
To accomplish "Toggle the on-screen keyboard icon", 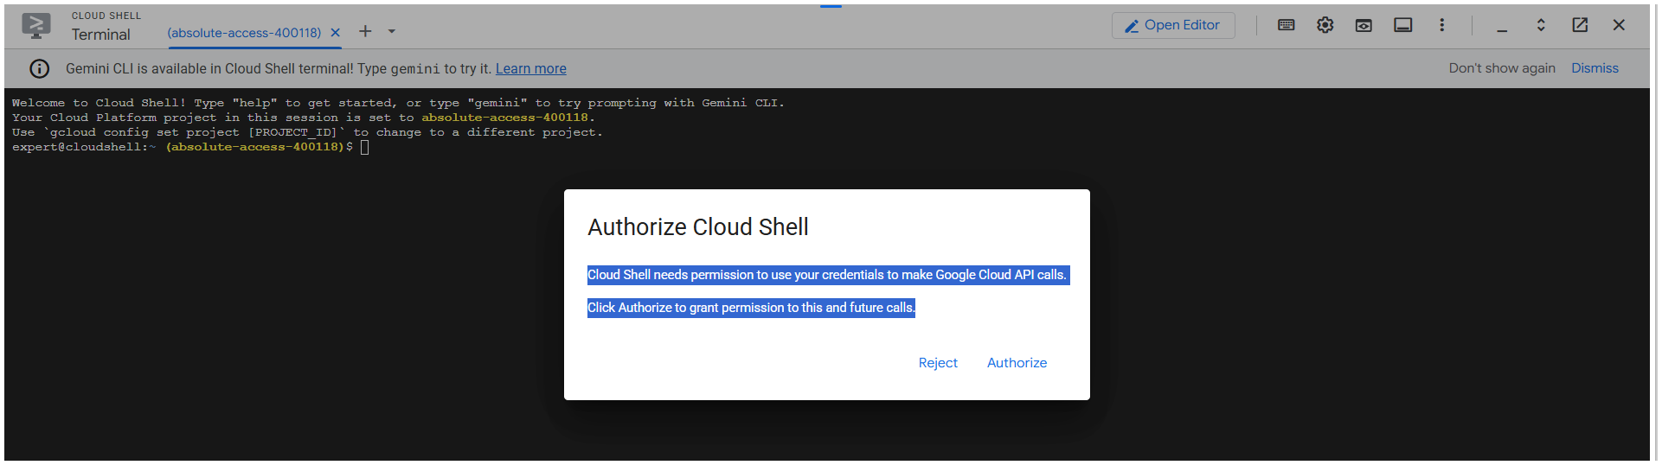I will pyautogui.click(x=1287, y=25).
